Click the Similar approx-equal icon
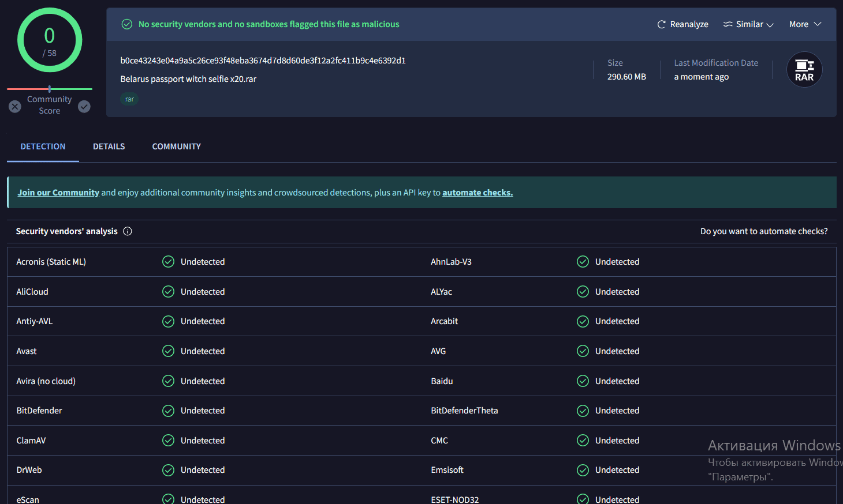This screenshot has width=843, height=504. point(728,24)
